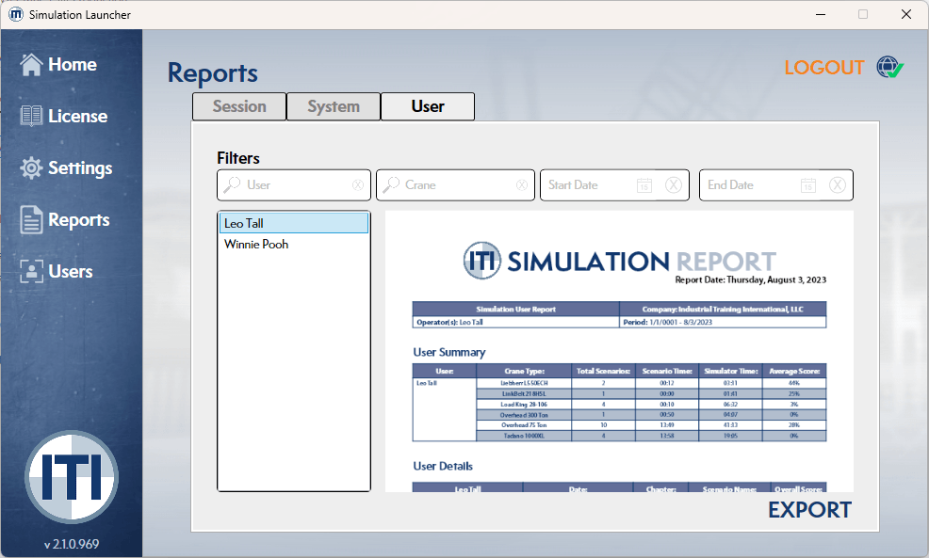Click the globe language icon beside LOGOUT

click(x=886, y=67)
